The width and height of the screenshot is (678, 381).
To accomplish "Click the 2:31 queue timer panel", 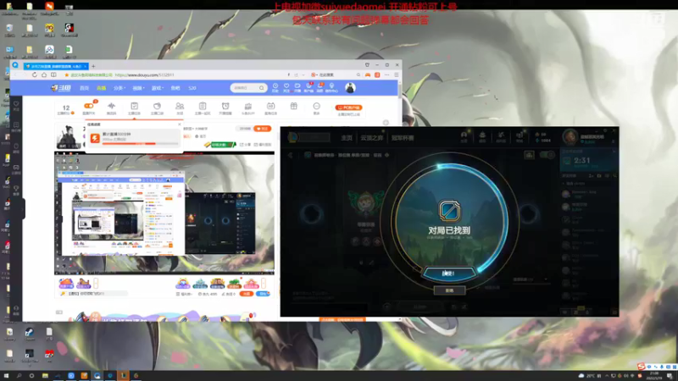I will pos(589,160).
